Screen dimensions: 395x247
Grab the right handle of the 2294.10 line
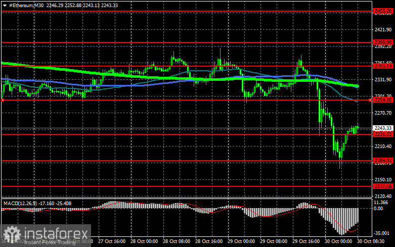[x=370, y=100]
